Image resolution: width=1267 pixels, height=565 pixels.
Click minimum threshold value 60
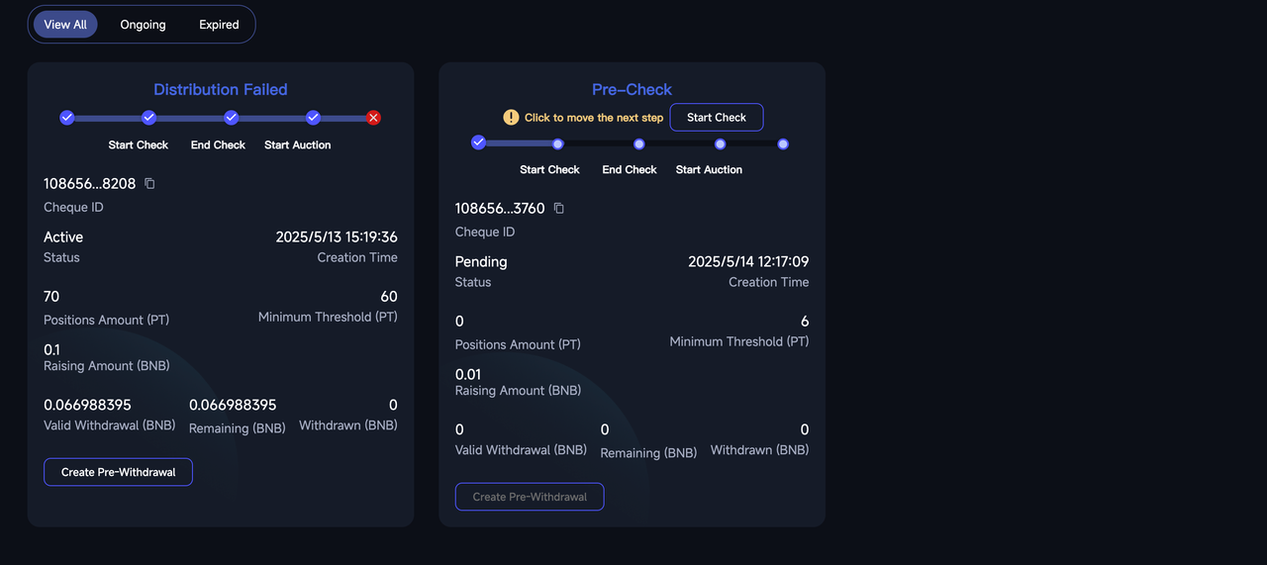coord(389,297)
